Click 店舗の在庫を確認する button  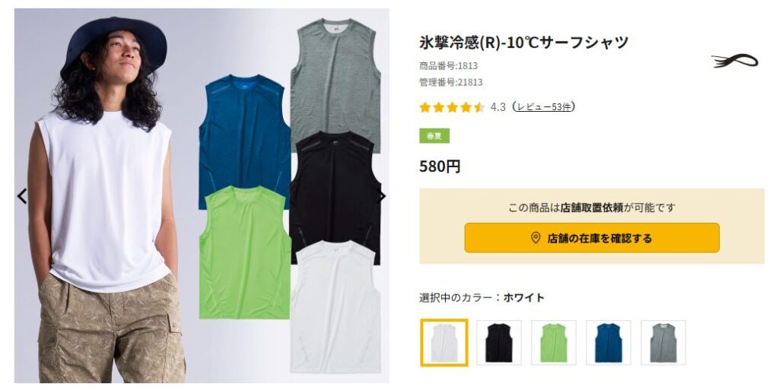tap(592, 238)
